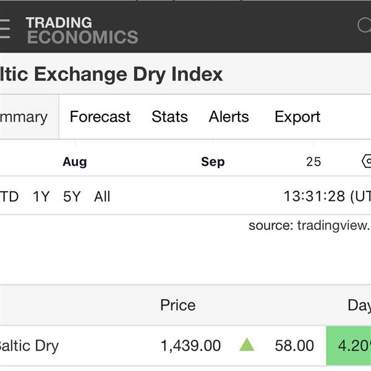Viewport: 371px width, 371px height.
Task: Choose the 5Y chart range
Action: [x=72, y=197]
